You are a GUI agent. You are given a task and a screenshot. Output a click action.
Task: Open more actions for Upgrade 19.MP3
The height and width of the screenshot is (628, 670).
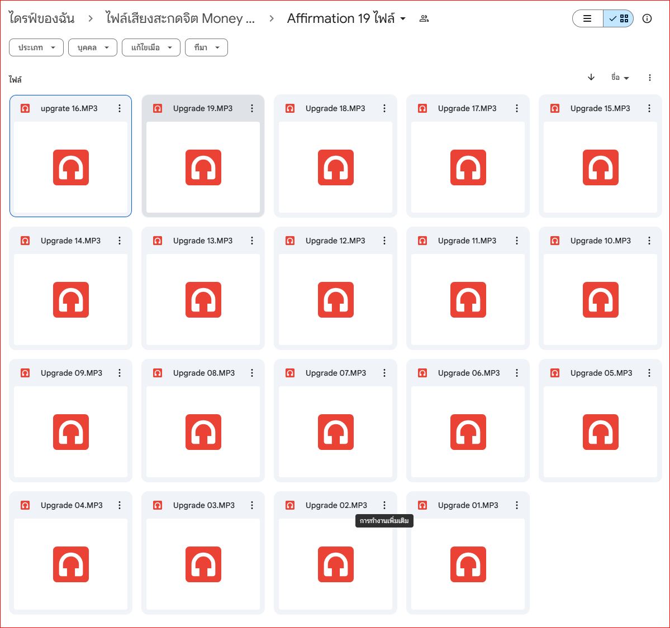[x=252, y=108]
